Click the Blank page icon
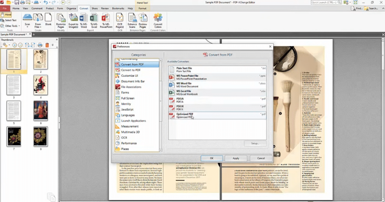Viewport: 385px width, 202px height. 49,20
